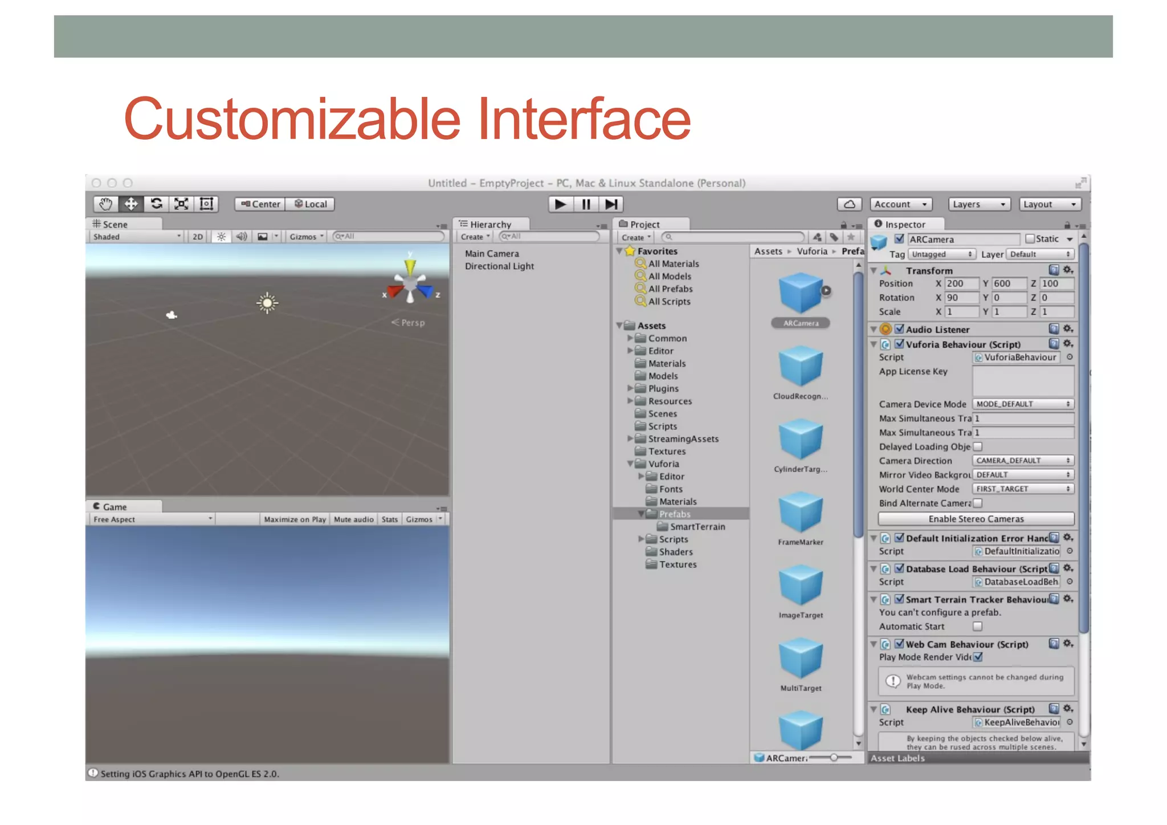Image resolution: width=1167 pixels, height=825 pixels.
Task: Collapse the Vuforia folder
Action: coord(630,464)
